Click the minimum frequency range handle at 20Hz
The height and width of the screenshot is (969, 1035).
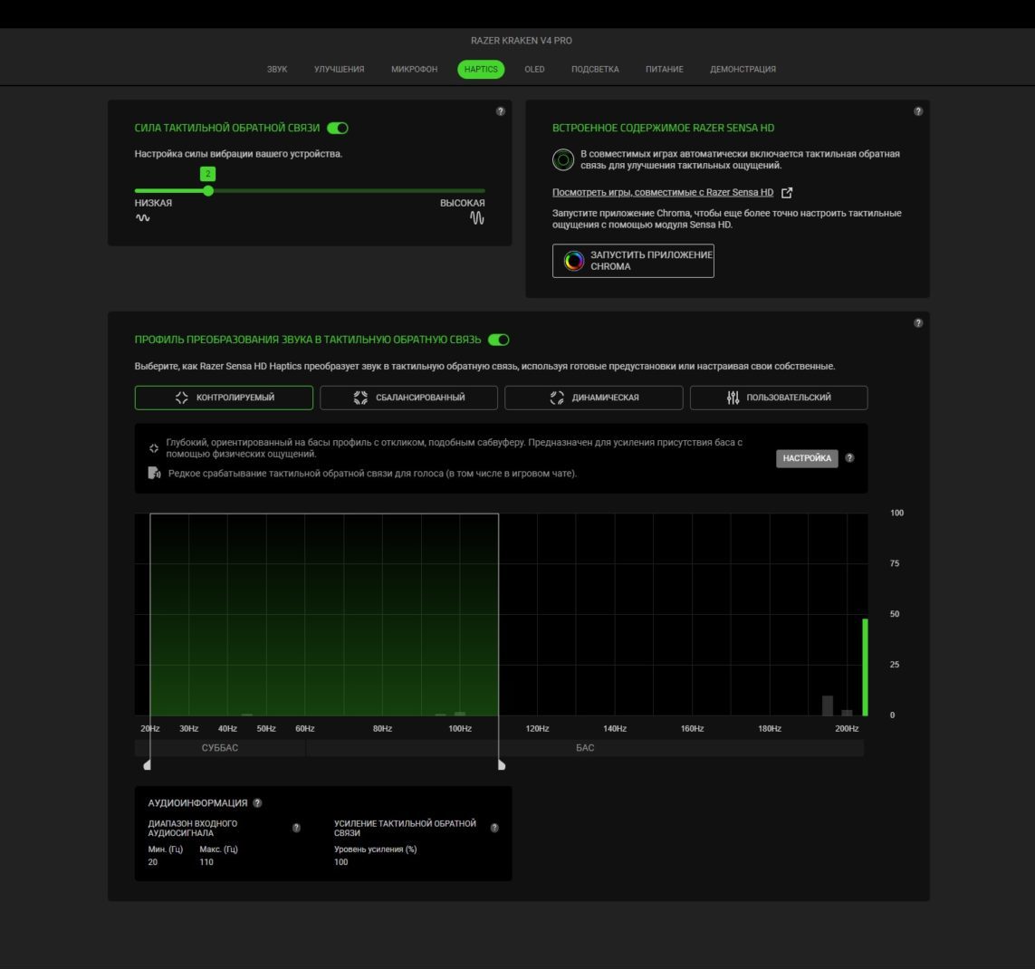coord(148,765)
